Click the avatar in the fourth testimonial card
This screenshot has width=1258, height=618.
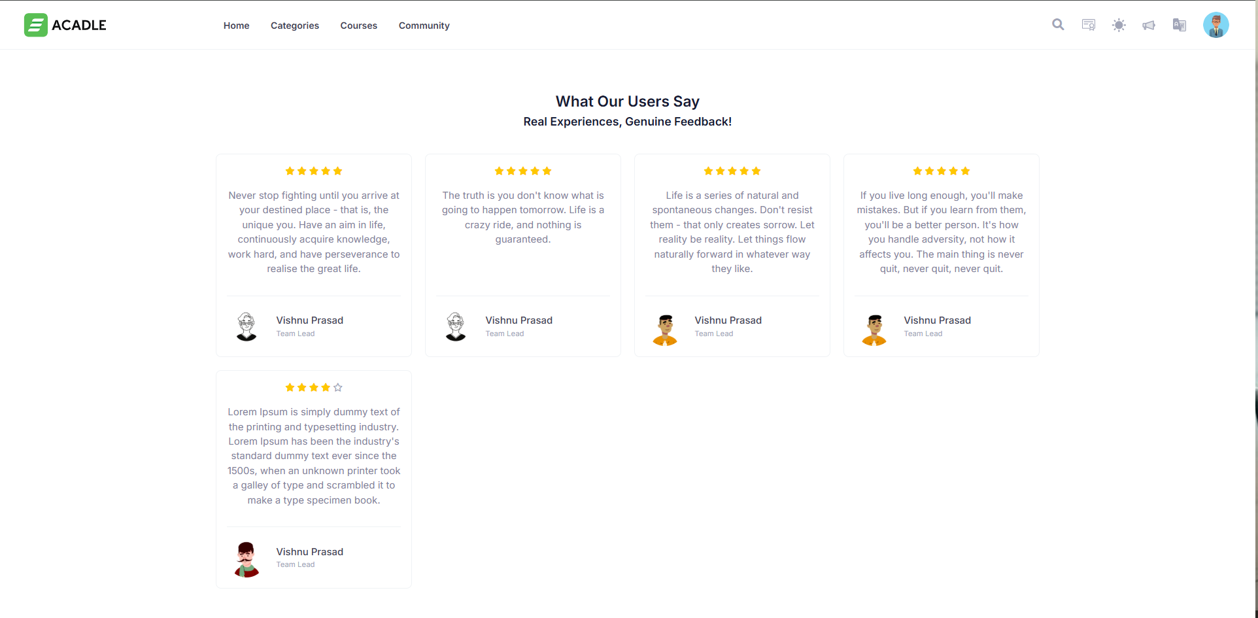[x=874, y=330]
